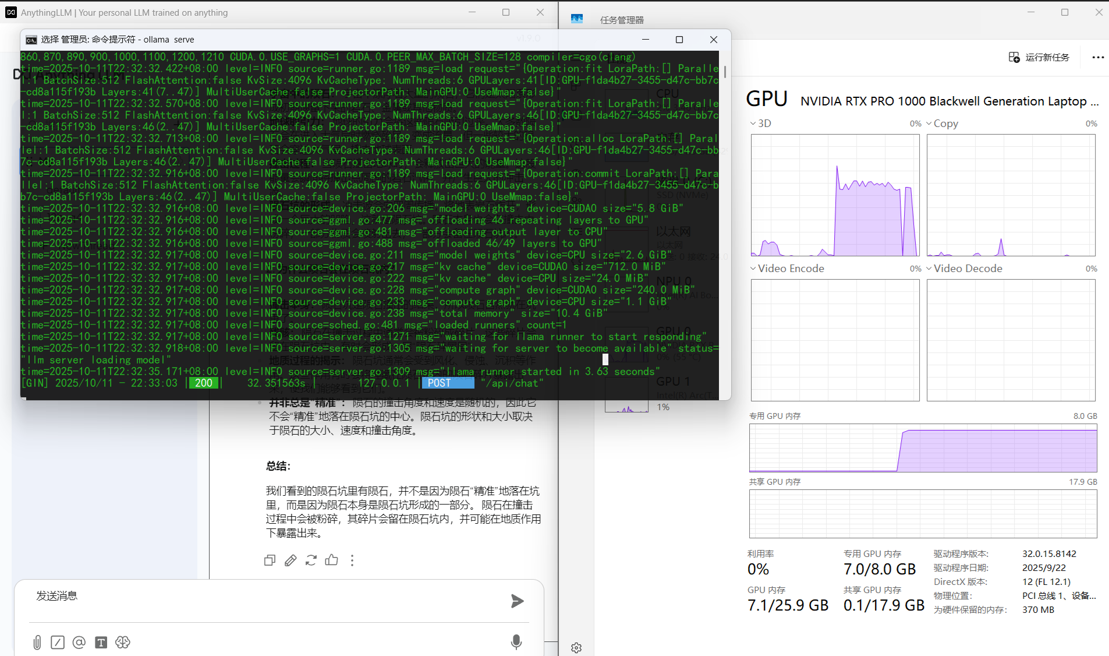
Task: Click the paperclip attach file icon
Action: (x=37, y=642)
